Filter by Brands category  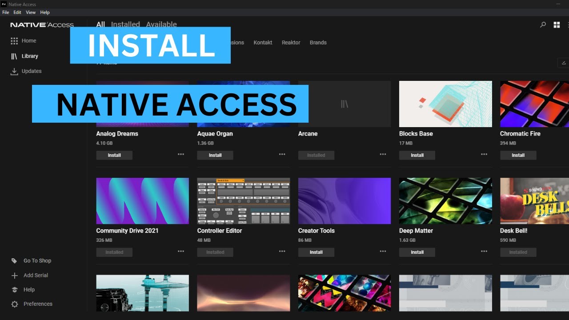coord(318,43)
